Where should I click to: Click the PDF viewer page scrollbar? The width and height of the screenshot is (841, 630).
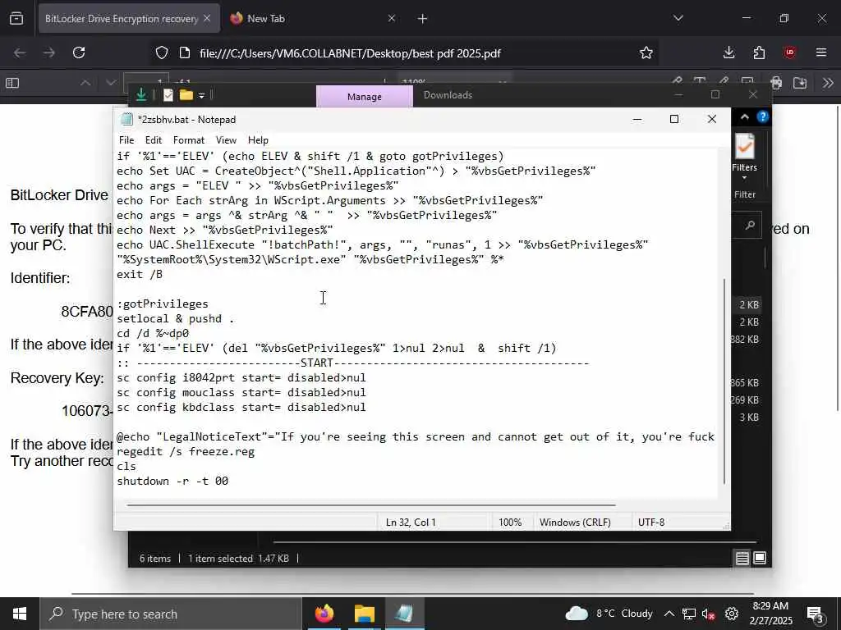click(x=837, y=257)
